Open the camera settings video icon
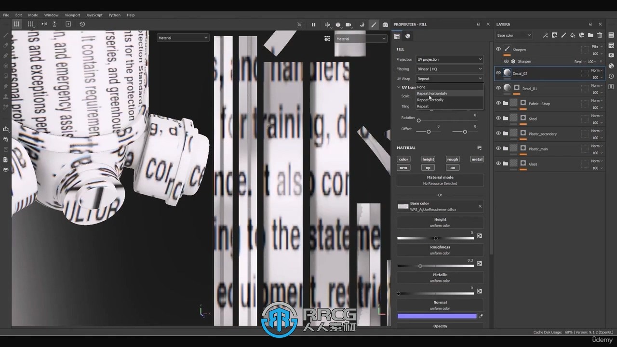The width and height of the screenshot is (617, 347). 349,25
